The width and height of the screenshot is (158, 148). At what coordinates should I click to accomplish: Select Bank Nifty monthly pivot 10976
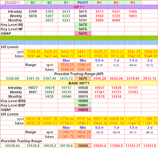pyautogui.click(x=83, y=96)
